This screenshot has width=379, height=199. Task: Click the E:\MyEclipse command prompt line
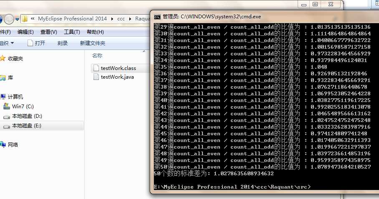[232, 187]
